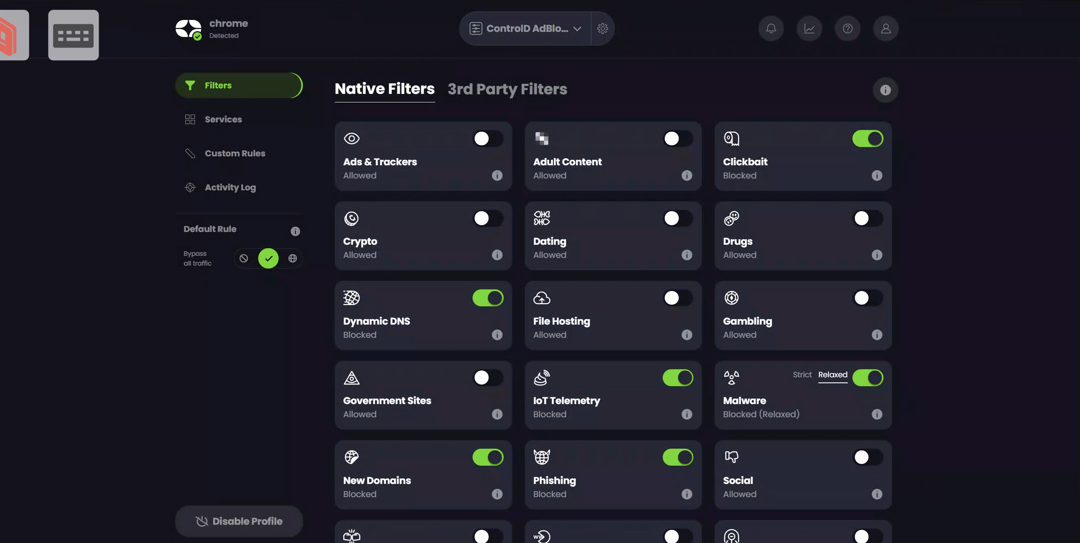Viewport: 1080px width, 543px height.
Task: Turn off the Malware toggle
Action: click(868, 378)
